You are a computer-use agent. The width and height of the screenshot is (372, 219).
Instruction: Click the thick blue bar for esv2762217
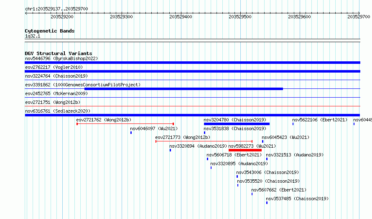[x=192, y=71]
